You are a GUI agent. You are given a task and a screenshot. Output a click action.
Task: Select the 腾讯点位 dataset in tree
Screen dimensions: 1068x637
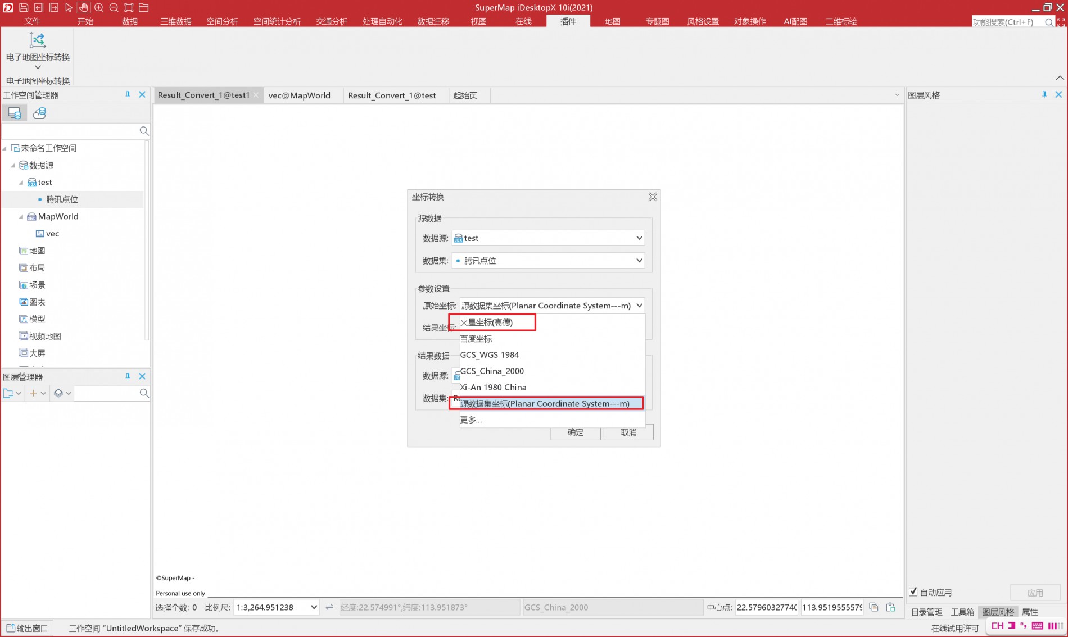click(x=62, y=199)
